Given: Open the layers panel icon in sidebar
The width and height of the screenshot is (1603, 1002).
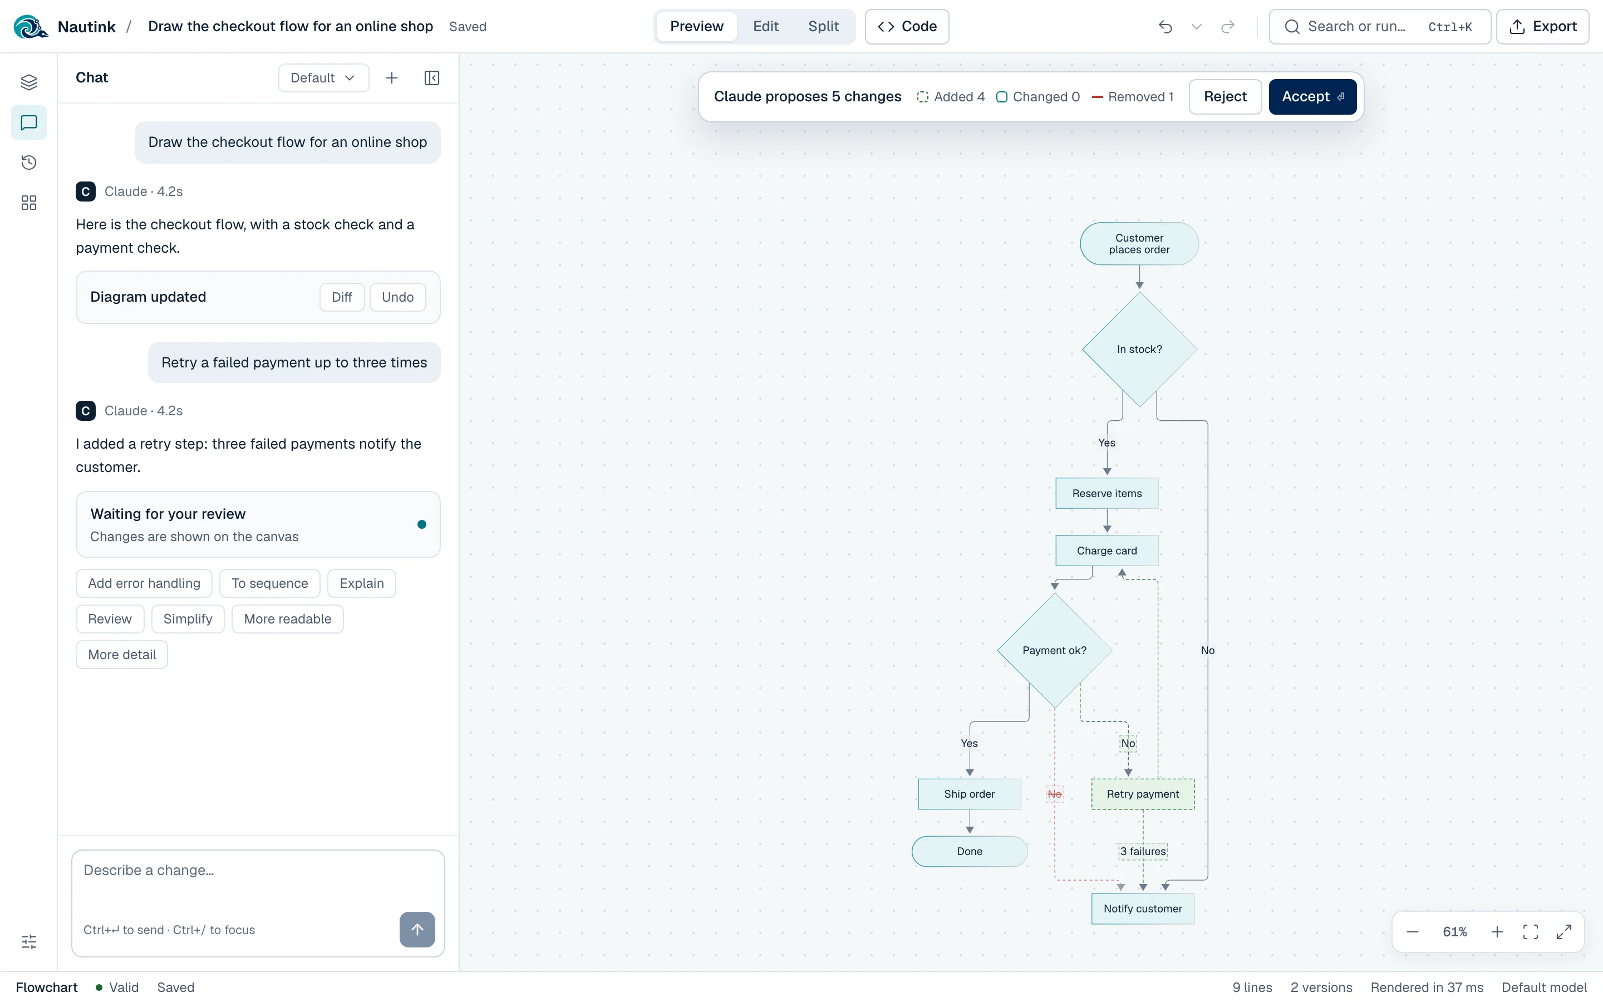Looking at the screenshot, I should 28,82.
